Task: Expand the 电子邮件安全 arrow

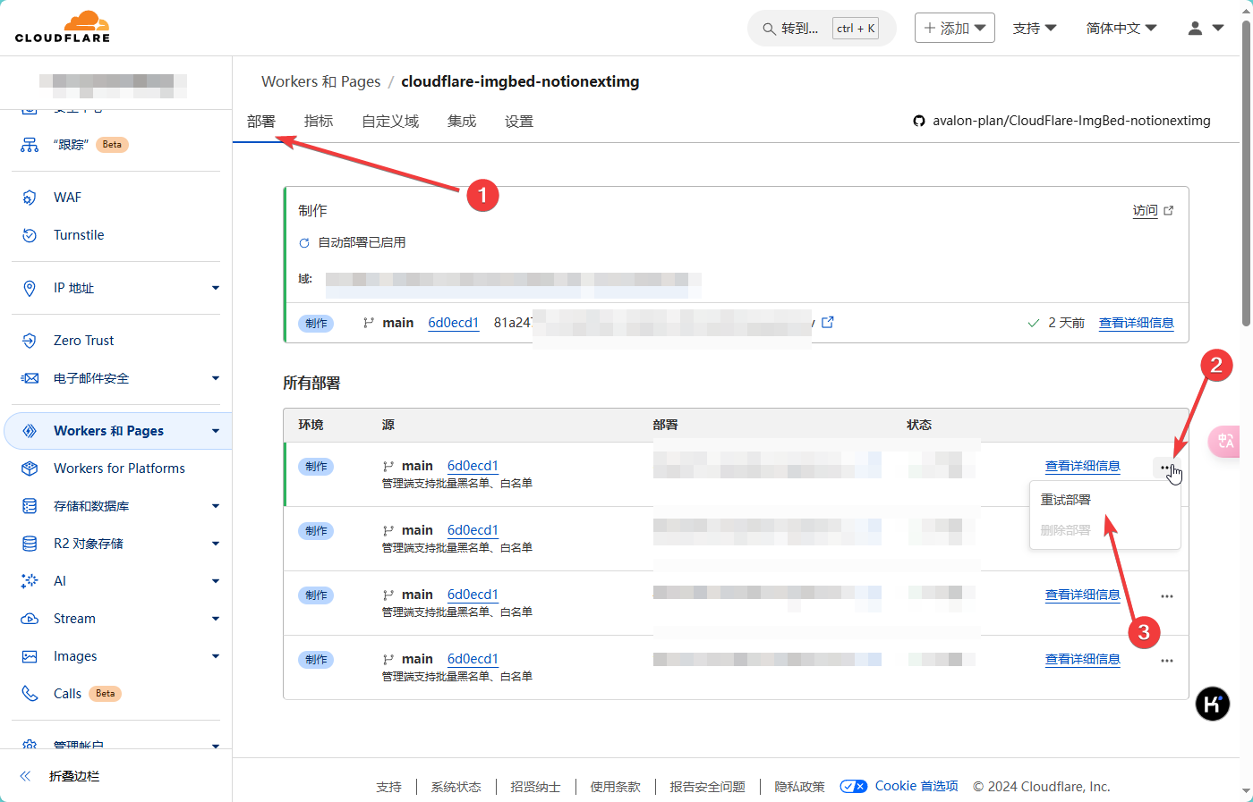Action: (x=216, y=378)
